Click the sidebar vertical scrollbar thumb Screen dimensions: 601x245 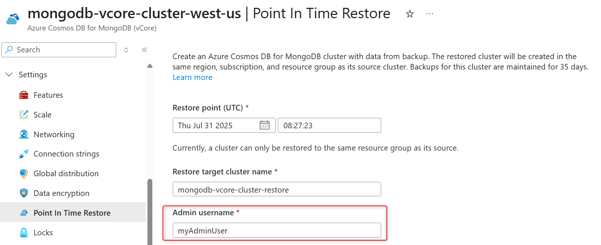point(150,212)
